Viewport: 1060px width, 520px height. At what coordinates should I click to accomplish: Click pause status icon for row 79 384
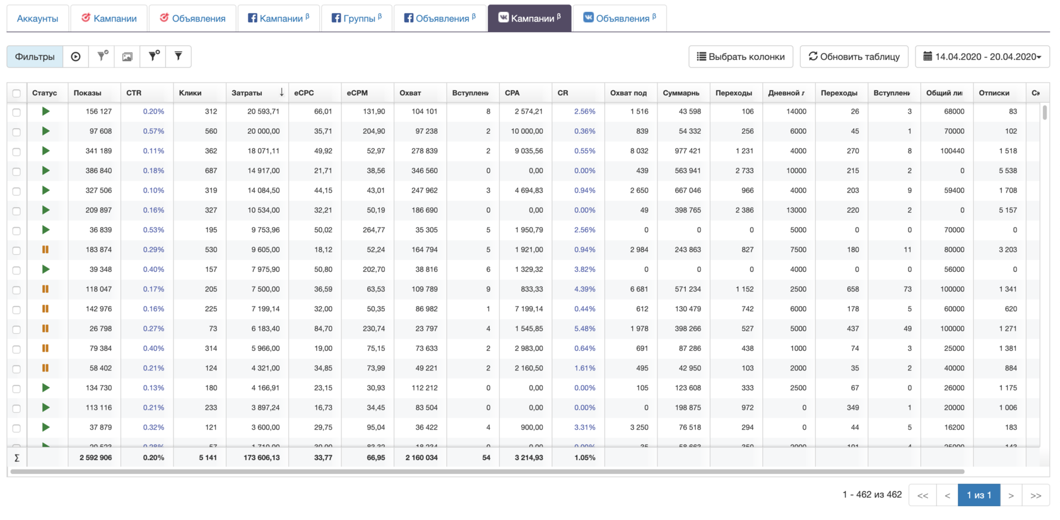pyautogui.click(x=45, y=348)
